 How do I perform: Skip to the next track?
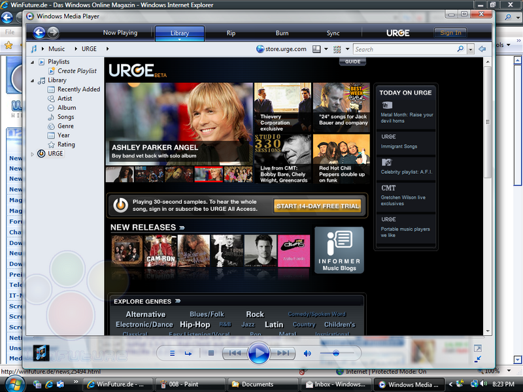283,353
